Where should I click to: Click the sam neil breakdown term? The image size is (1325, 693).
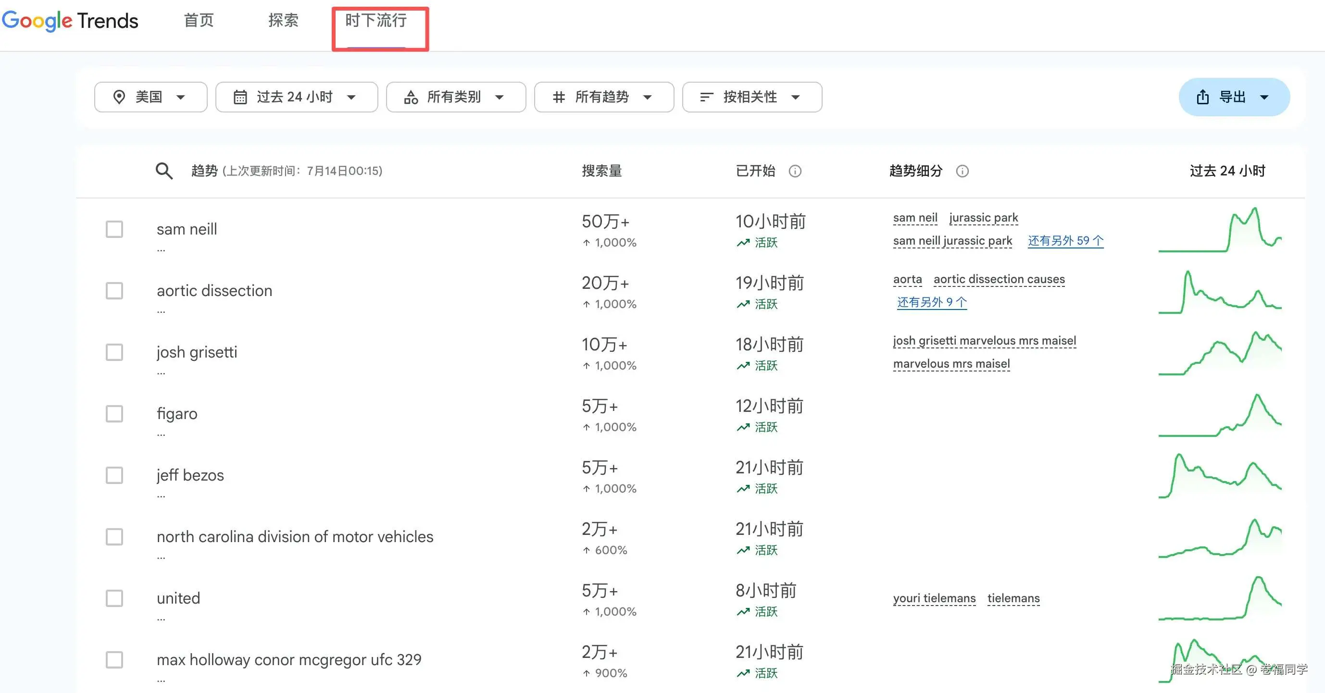pos(915,218)
